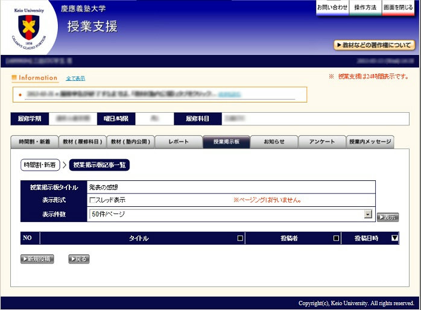The image size is (421, 310).
Task: Open the アンケート tab
Action: [322, 142]
